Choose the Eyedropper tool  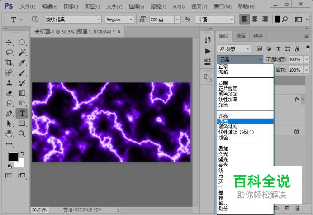(x=22, y=63)
